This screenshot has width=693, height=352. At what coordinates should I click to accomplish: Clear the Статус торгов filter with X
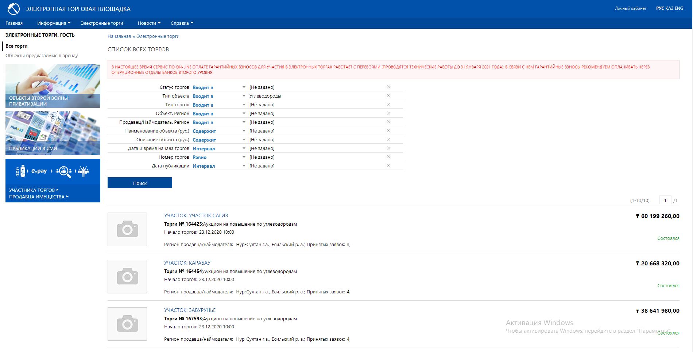(x=388, y=87)
